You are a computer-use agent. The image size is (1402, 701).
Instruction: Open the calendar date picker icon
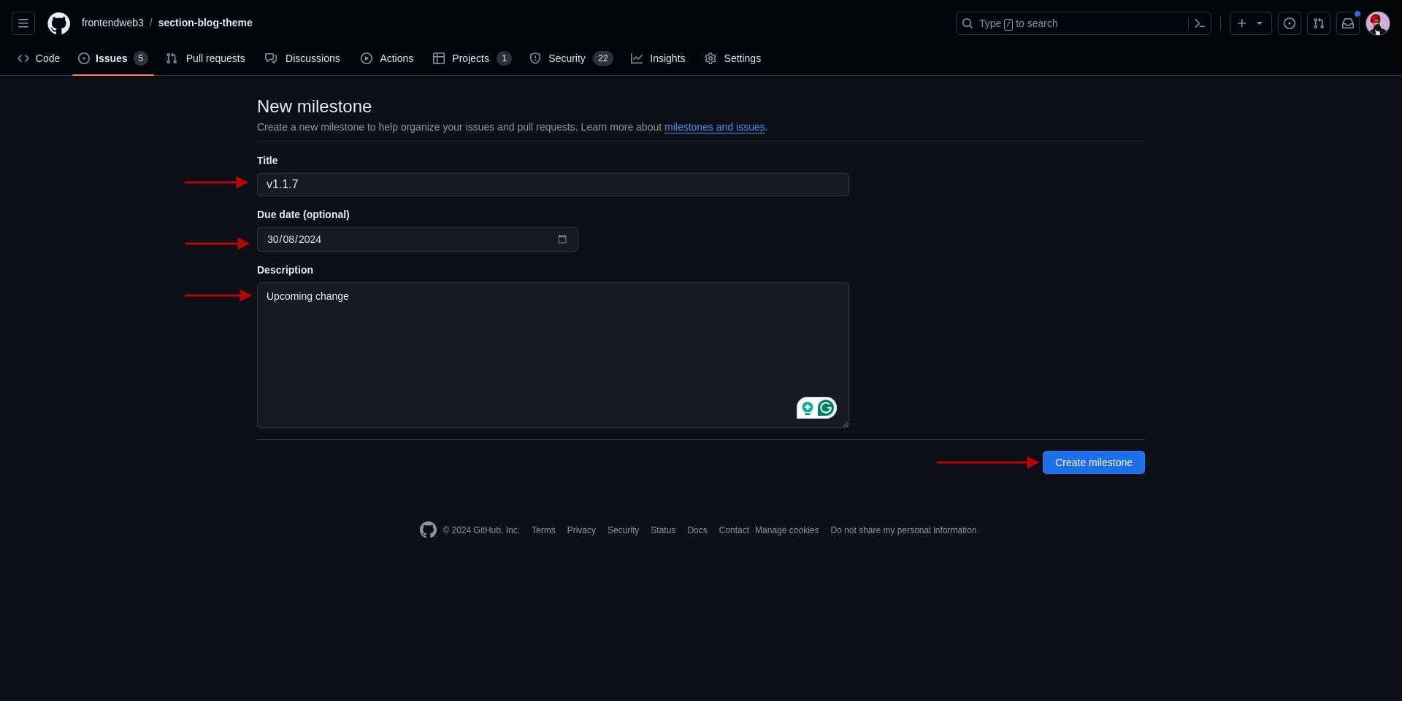(562, 239)
